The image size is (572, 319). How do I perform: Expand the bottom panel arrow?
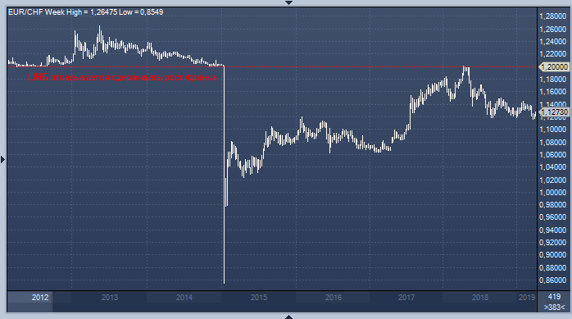click(x=288, y=317)
